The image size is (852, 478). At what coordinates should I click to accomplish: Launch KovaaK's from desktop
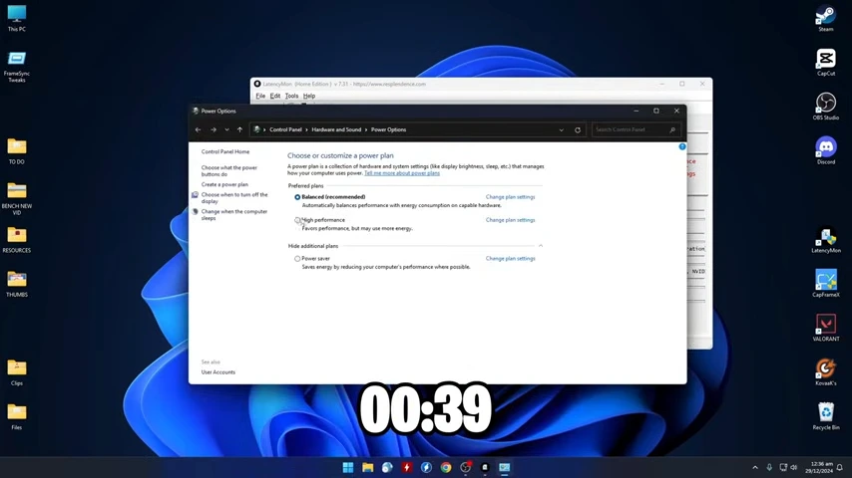tap(825, 372)
